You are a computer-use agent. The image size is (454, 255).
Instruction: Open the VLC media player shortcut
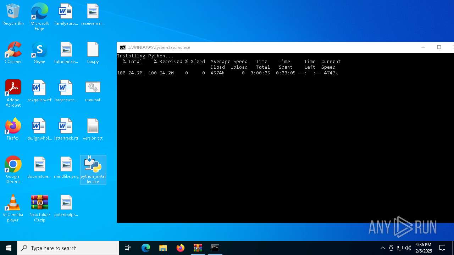point(13,208)
